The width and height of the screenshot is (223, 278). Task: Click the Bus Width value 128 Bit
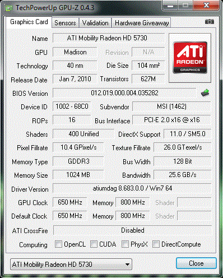click(183, 161)
